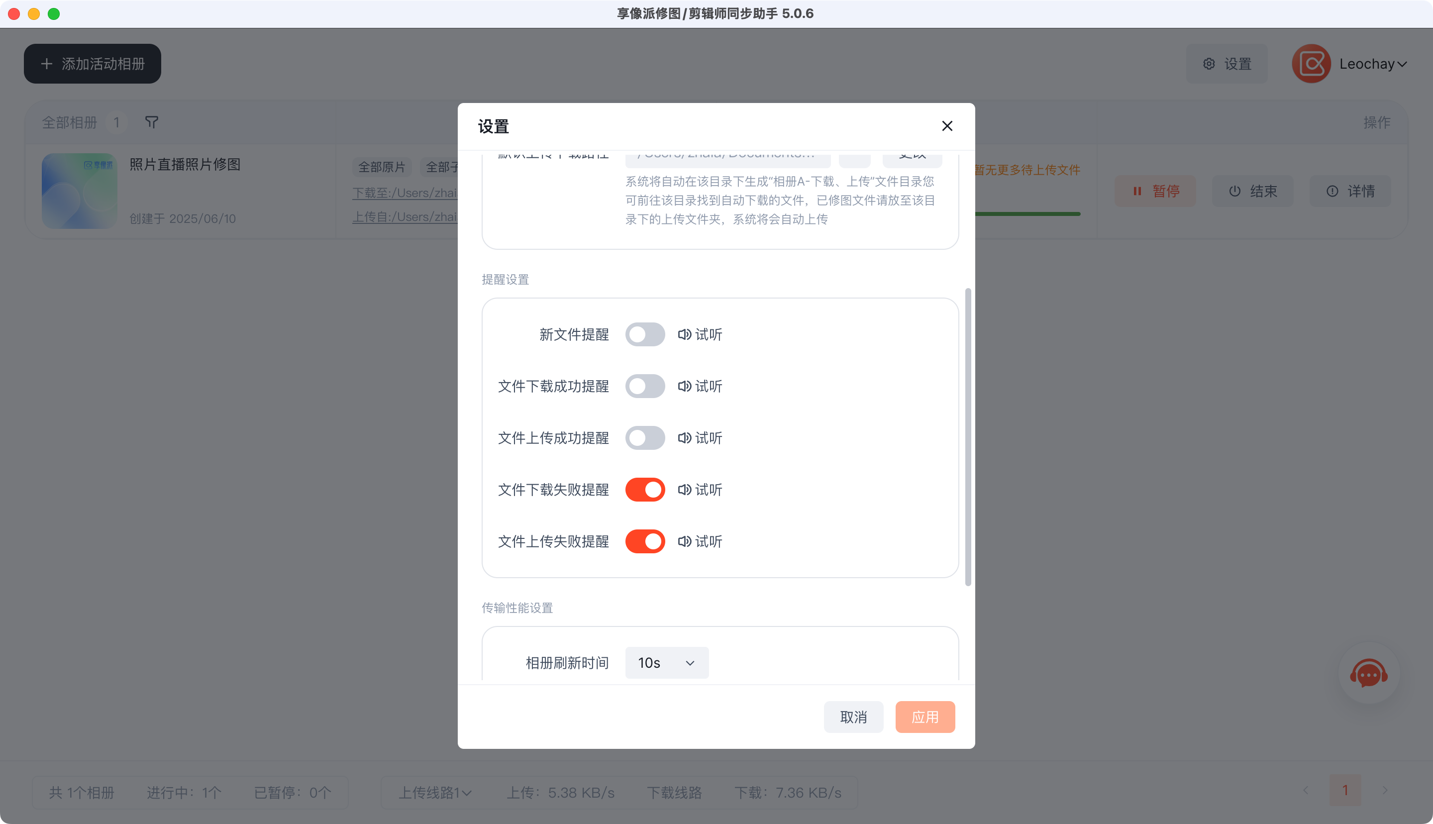This screenshot has width=1433, height=824.
Task: Click the 添加活动相册 button
Action: point(92,64)
